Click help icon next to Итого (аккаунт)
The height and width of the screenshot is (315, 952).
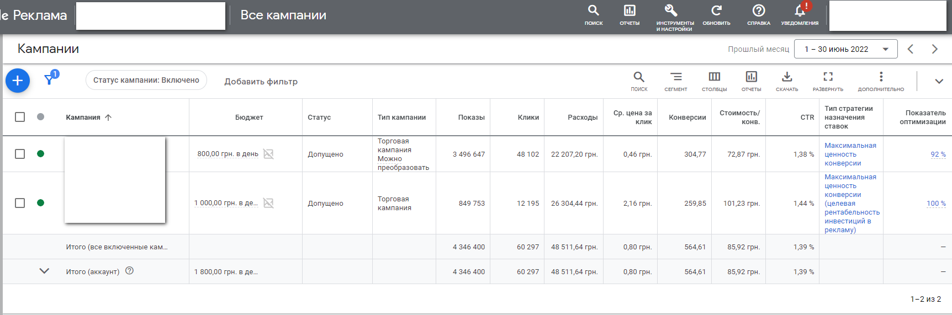(129, 271)
